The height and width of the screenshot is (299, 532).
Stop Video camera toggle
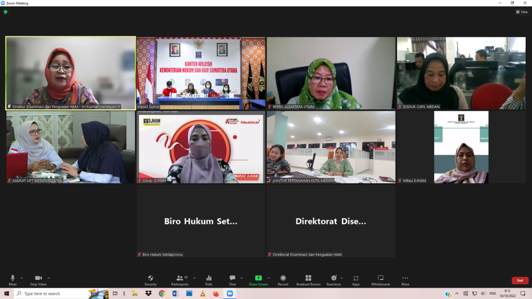38,280
